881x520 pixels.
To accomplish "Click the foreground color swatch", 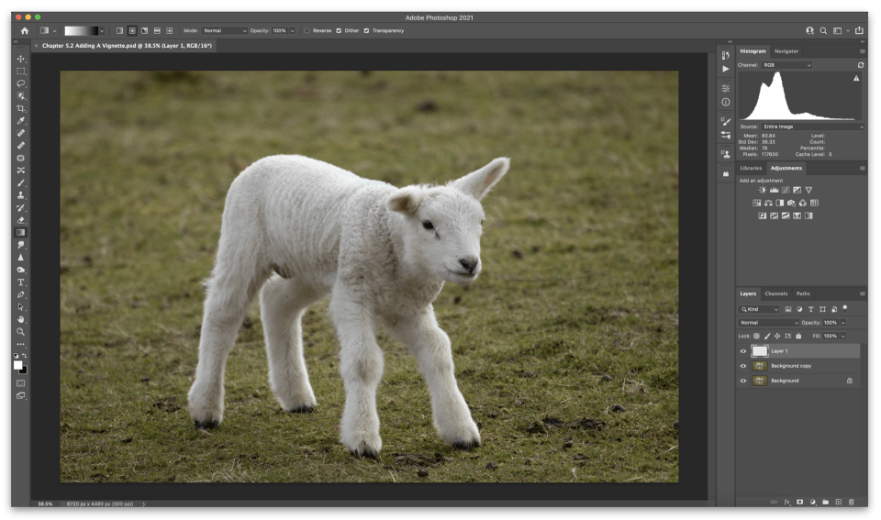I will [x=18, y=365].
